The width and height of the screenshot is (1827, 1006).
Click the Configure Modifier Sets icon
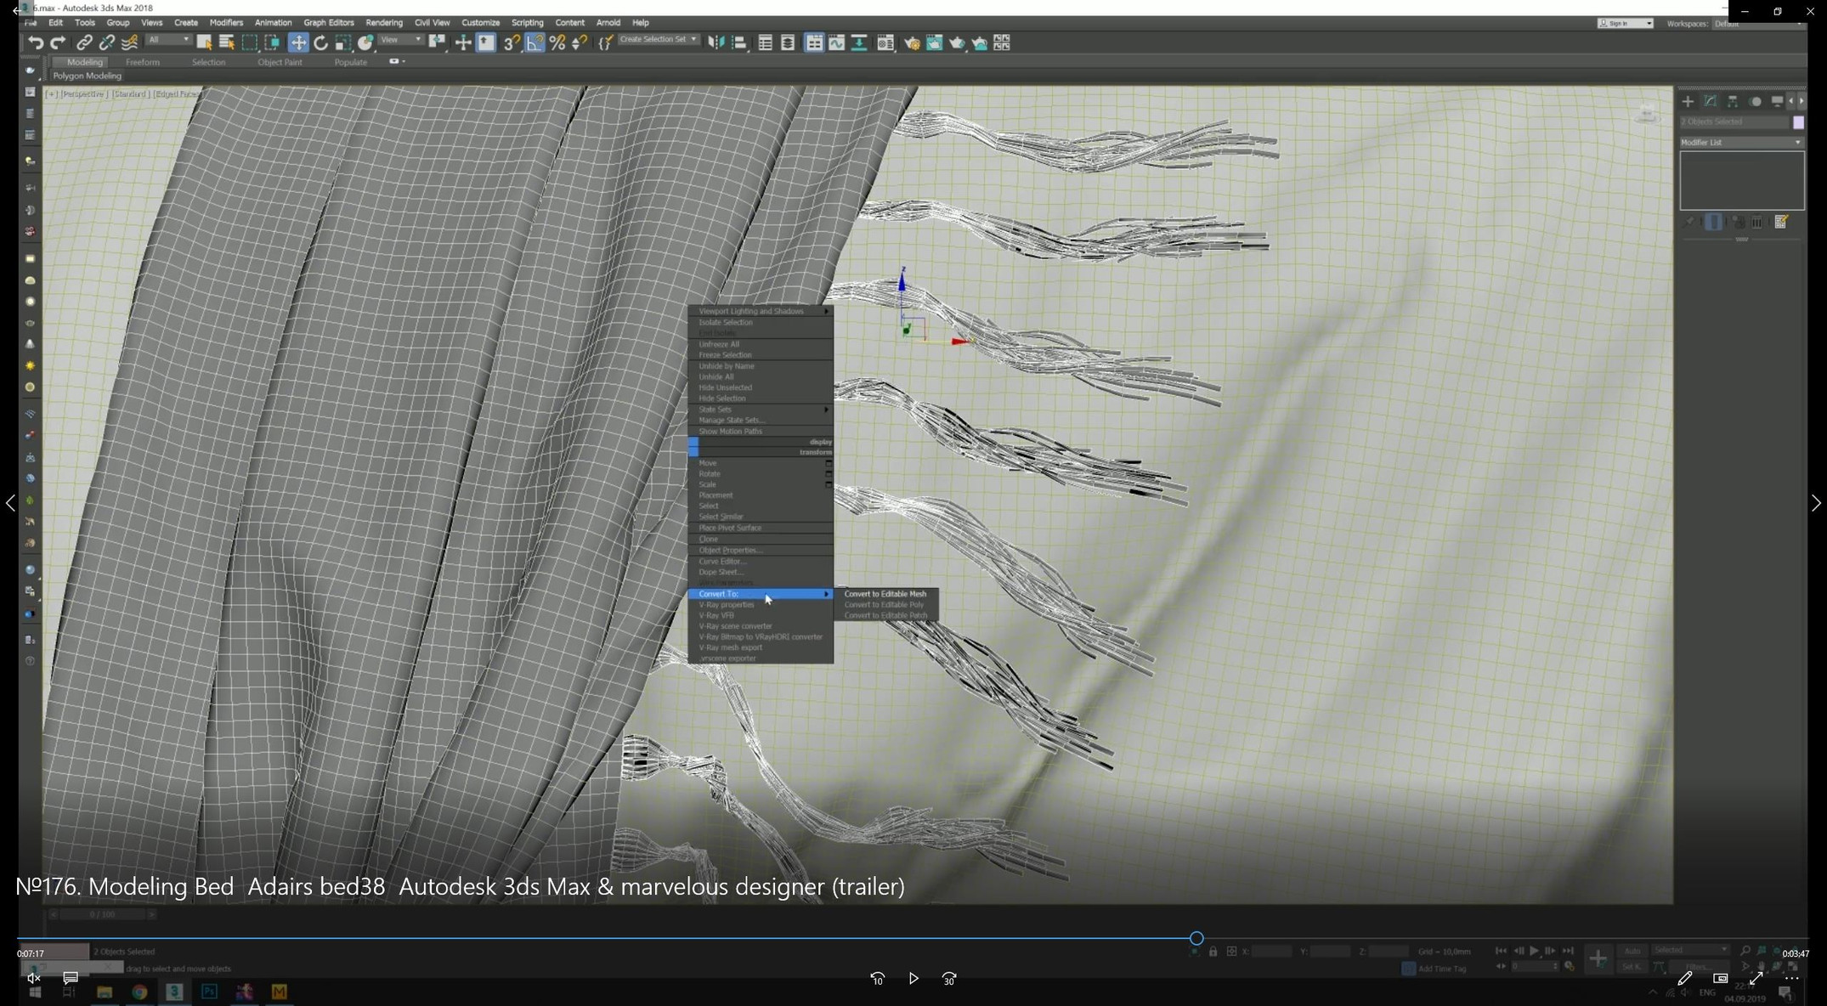tap(1782, 222)
